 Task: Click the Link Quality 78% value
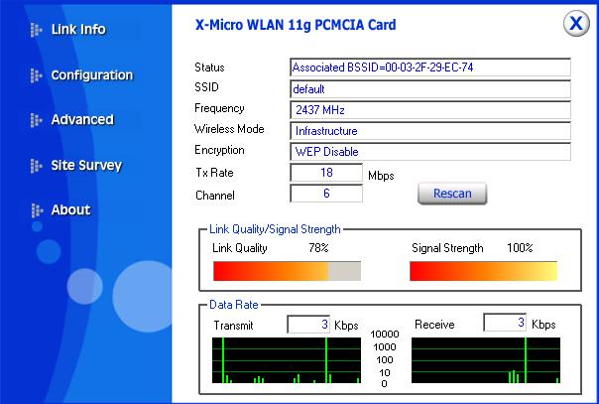[318, 248]
